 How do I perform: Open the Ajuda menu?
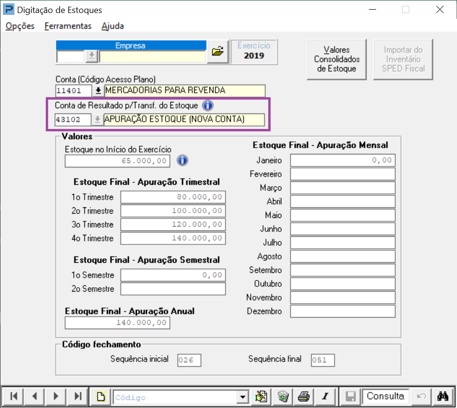[113, 26]
